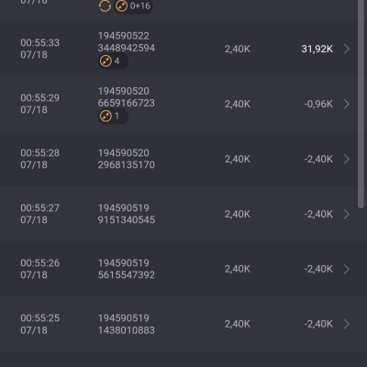Click the vertical scrollbar thumb

point(361,104)
